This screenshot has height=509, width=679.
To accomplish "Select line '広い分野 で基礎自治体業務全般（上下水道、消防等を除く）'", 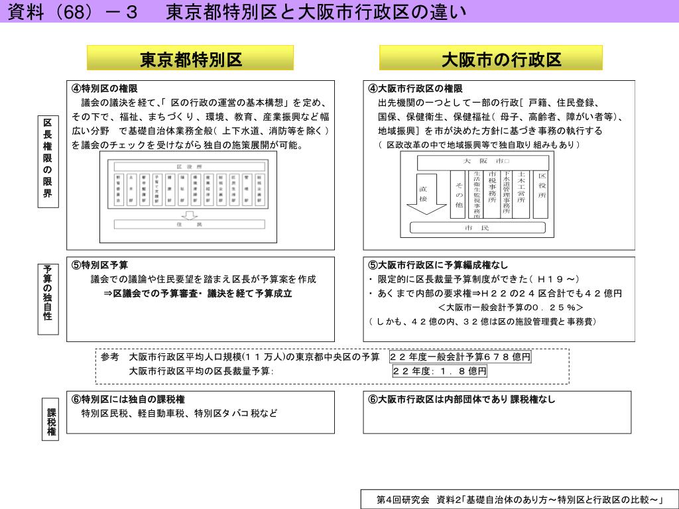I will (200, 131).
